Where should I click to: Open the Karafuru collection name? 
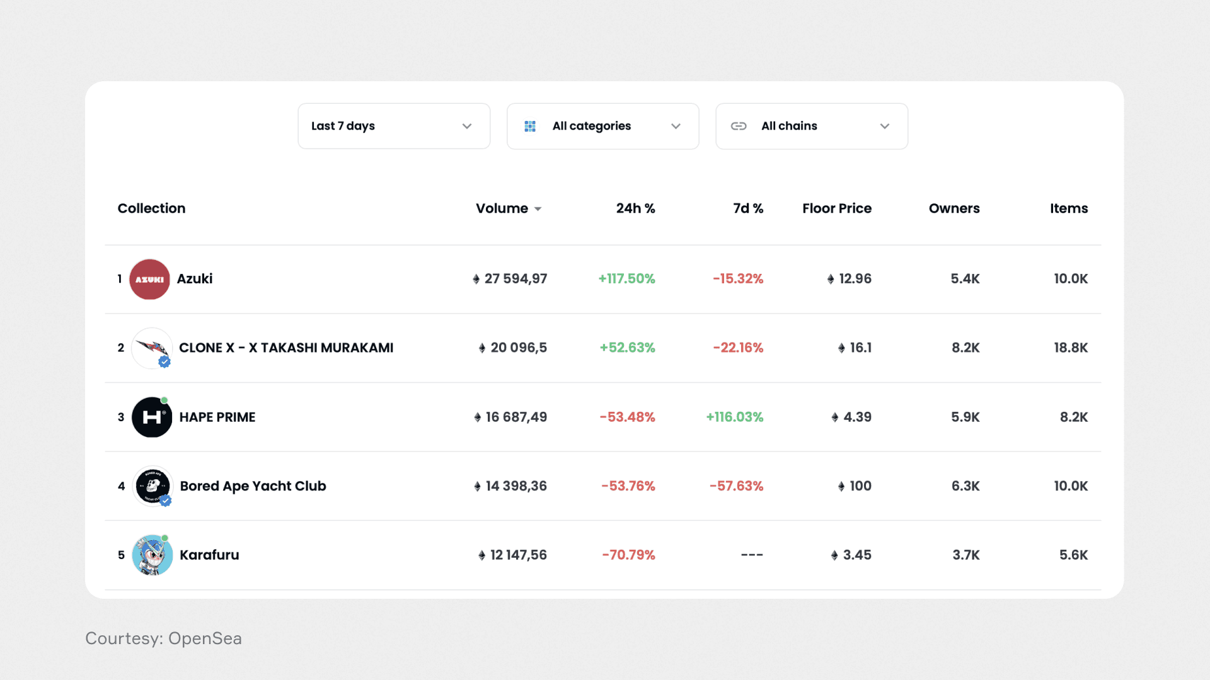(209, 555)
